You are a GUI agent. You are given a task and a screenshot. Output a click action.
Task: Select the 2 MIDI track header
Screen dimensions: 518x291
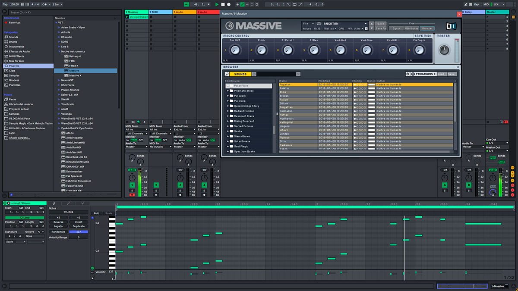click(x=161, y=12)
